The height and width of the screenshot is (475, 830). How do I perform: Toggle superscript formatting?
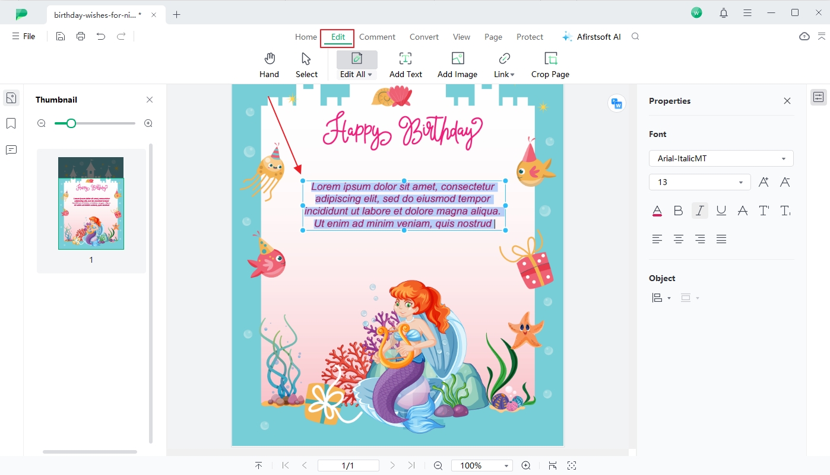(x=764, y=211)
